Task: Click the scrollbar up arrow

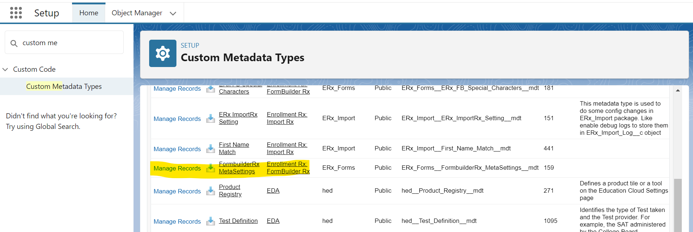Action: click(x=678, y=90)
